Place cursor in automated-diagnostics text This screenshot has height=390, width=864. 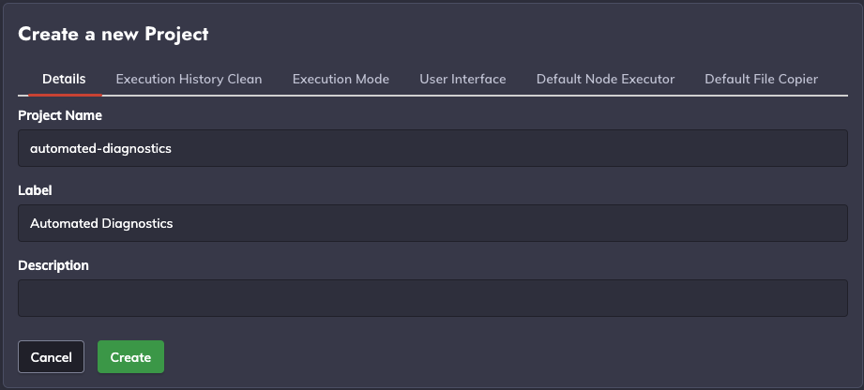[x=100, y=149]
